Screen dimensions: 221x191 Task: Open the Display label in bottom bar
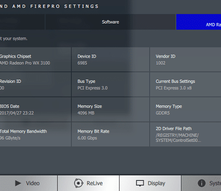[157, 183]
